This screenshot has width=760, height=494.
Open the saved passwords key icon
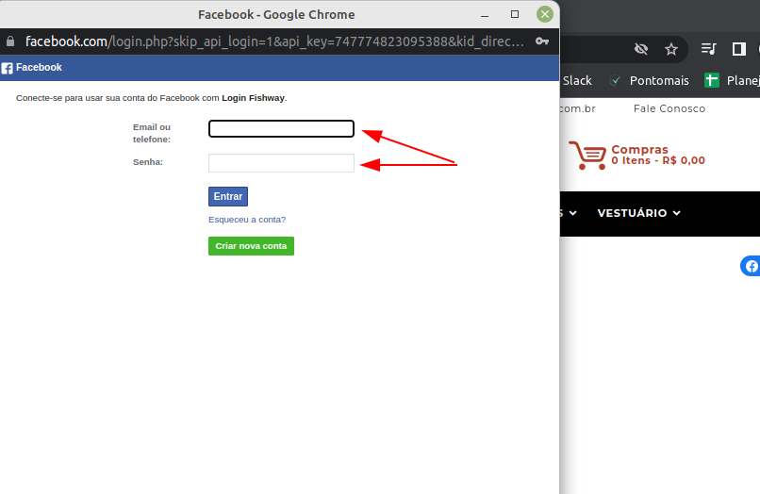pyautogui.click(x=542, y=41)
